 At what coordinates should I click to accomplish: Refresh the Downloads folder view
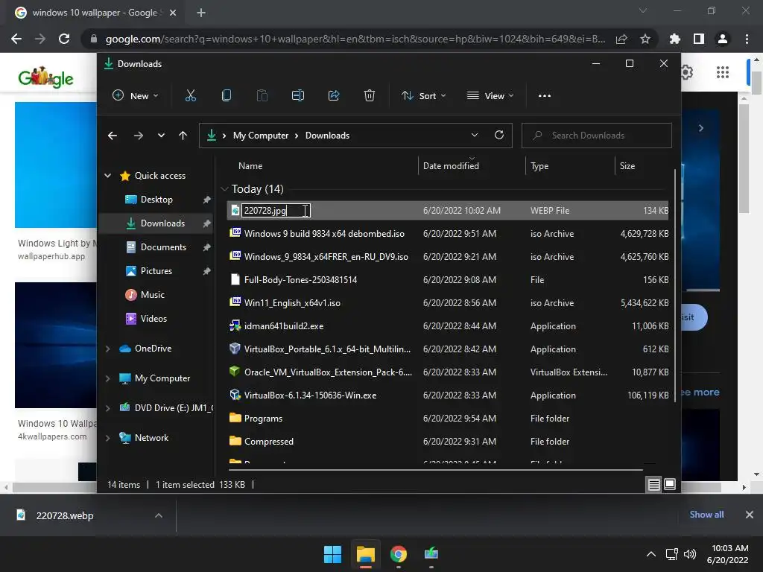click(499, 136)
